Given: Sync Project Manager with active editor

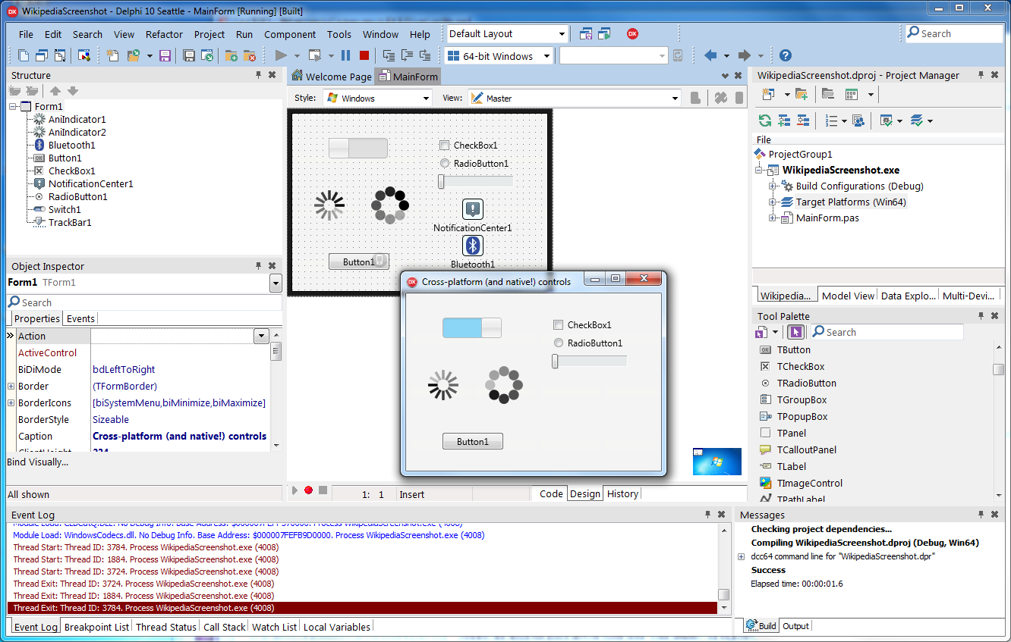Looking at the screenshot, I should 765,121.
